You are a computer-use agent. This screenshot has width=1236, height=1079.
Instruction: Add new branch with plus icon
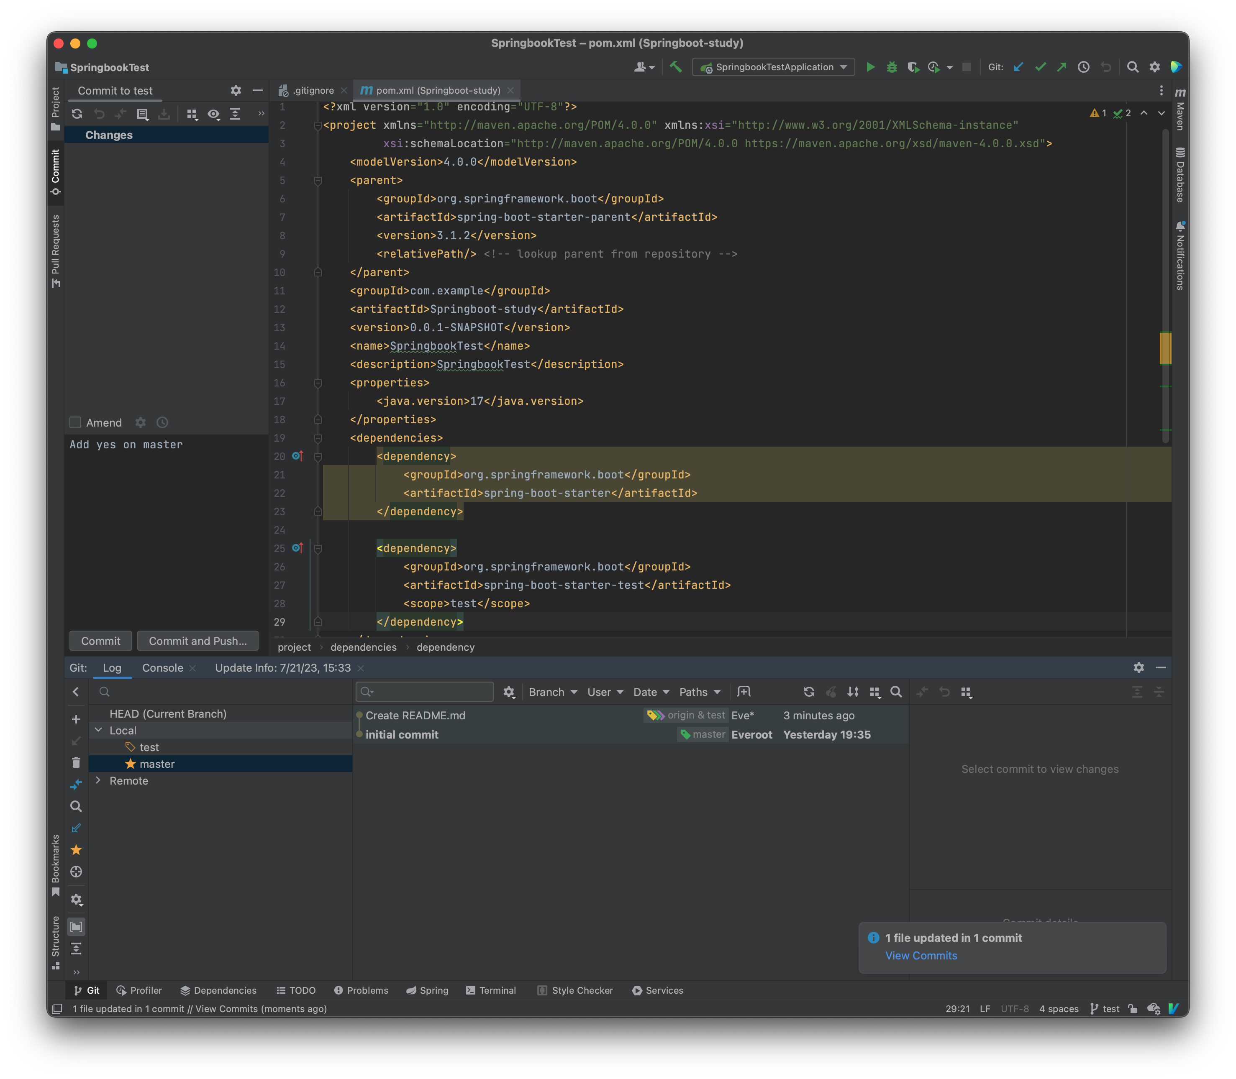[x=76, y=719]
